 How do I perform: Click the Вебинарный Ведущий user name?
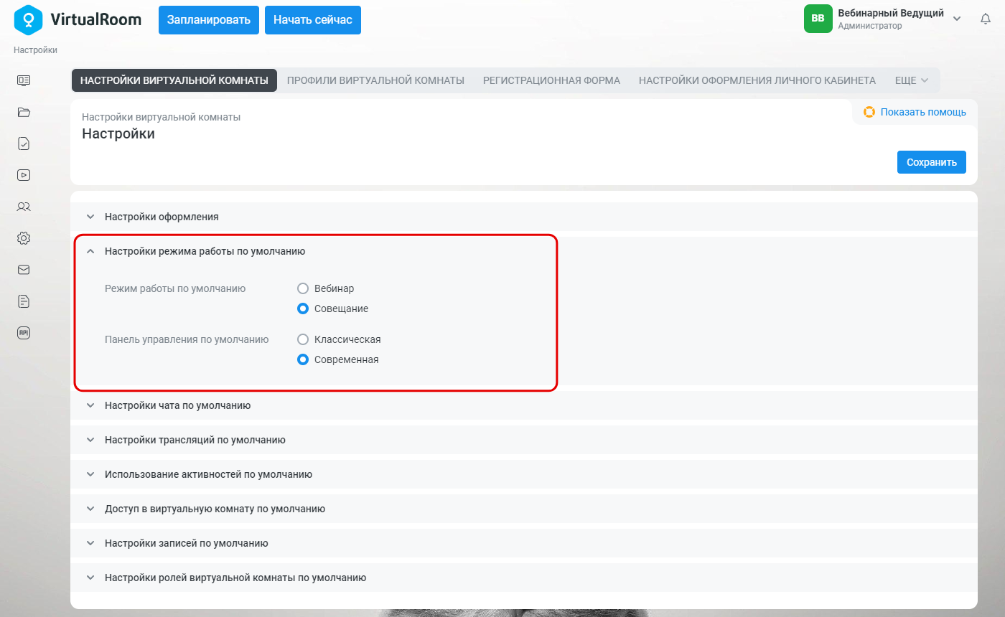point(891,13)
